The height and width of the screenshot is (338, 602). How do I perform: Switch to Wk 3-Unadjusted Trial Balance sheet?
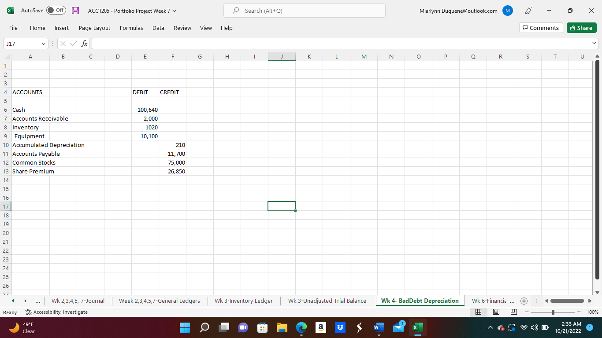click(x=327, y=301)
